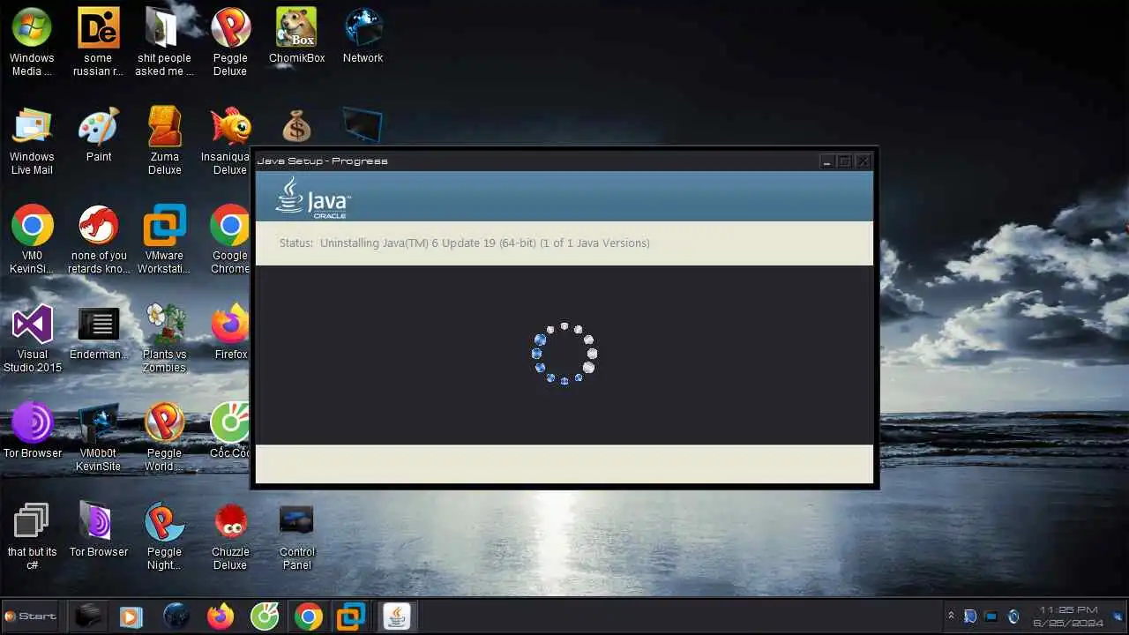
Task: Open Windows Media desktop shortcut
Action: tap(32, 41)
